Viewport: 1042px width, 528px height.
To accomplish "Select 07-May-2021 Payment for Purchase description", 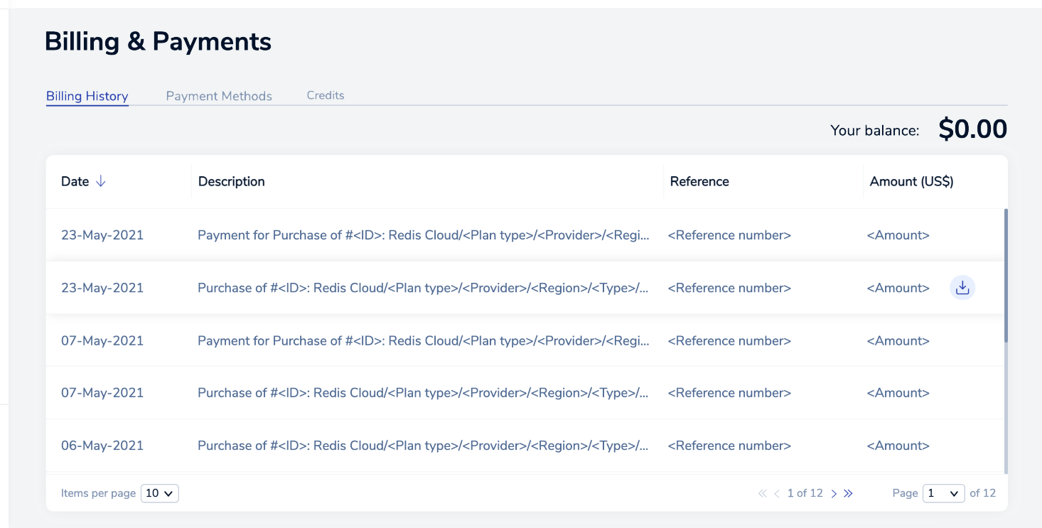I will (423, 340).
